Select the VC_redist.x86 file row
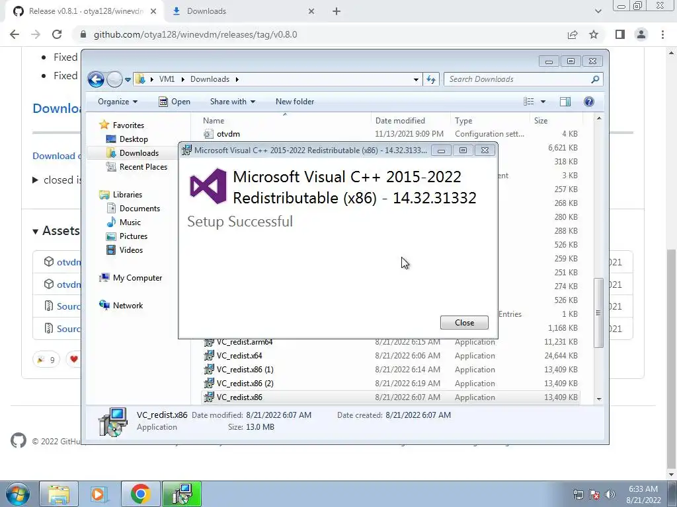The width and height of the screenshot is (677, 507). (391, 397)
